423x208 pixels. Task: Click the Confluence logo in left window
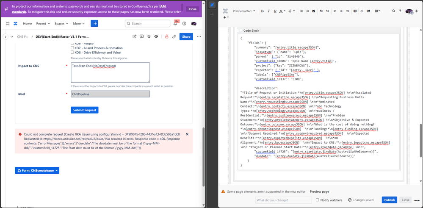tap(15, 23)
